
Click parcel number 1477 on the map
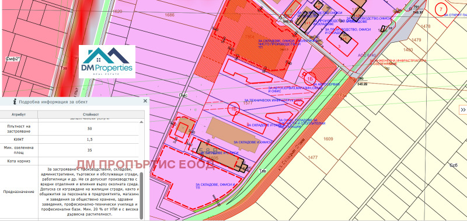[x=313, y=157]
